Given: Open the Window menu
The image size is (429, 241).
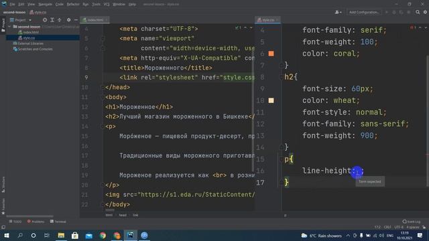Looking at the screenshot, I should coord(119,5).
